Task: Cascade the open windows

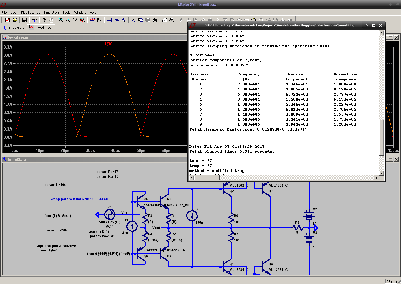Action: [116, 20]
